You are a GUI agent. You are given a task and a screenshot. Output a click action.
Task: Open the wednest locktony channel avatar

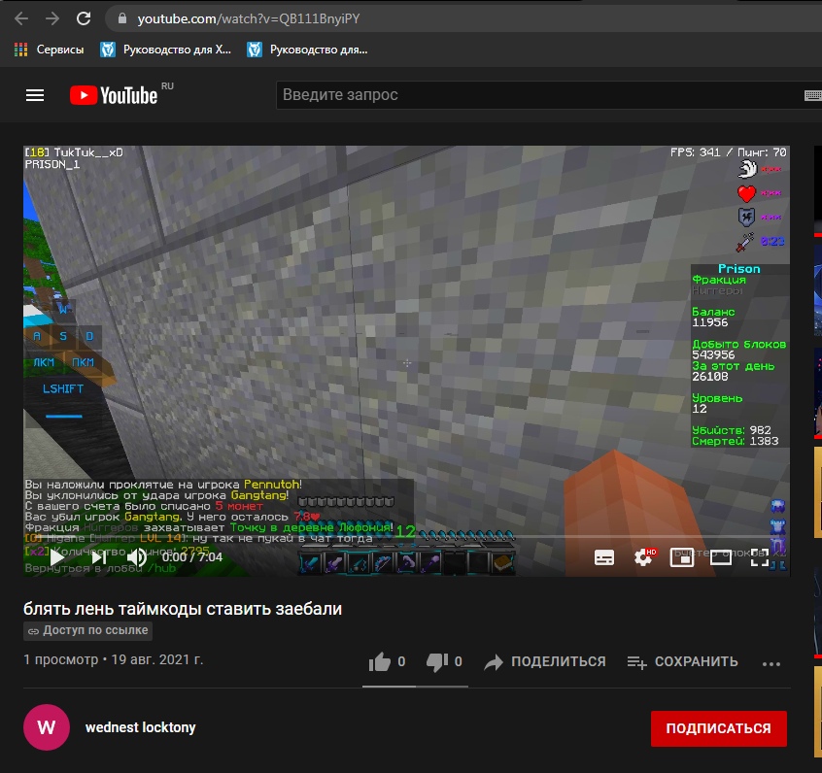47,727
